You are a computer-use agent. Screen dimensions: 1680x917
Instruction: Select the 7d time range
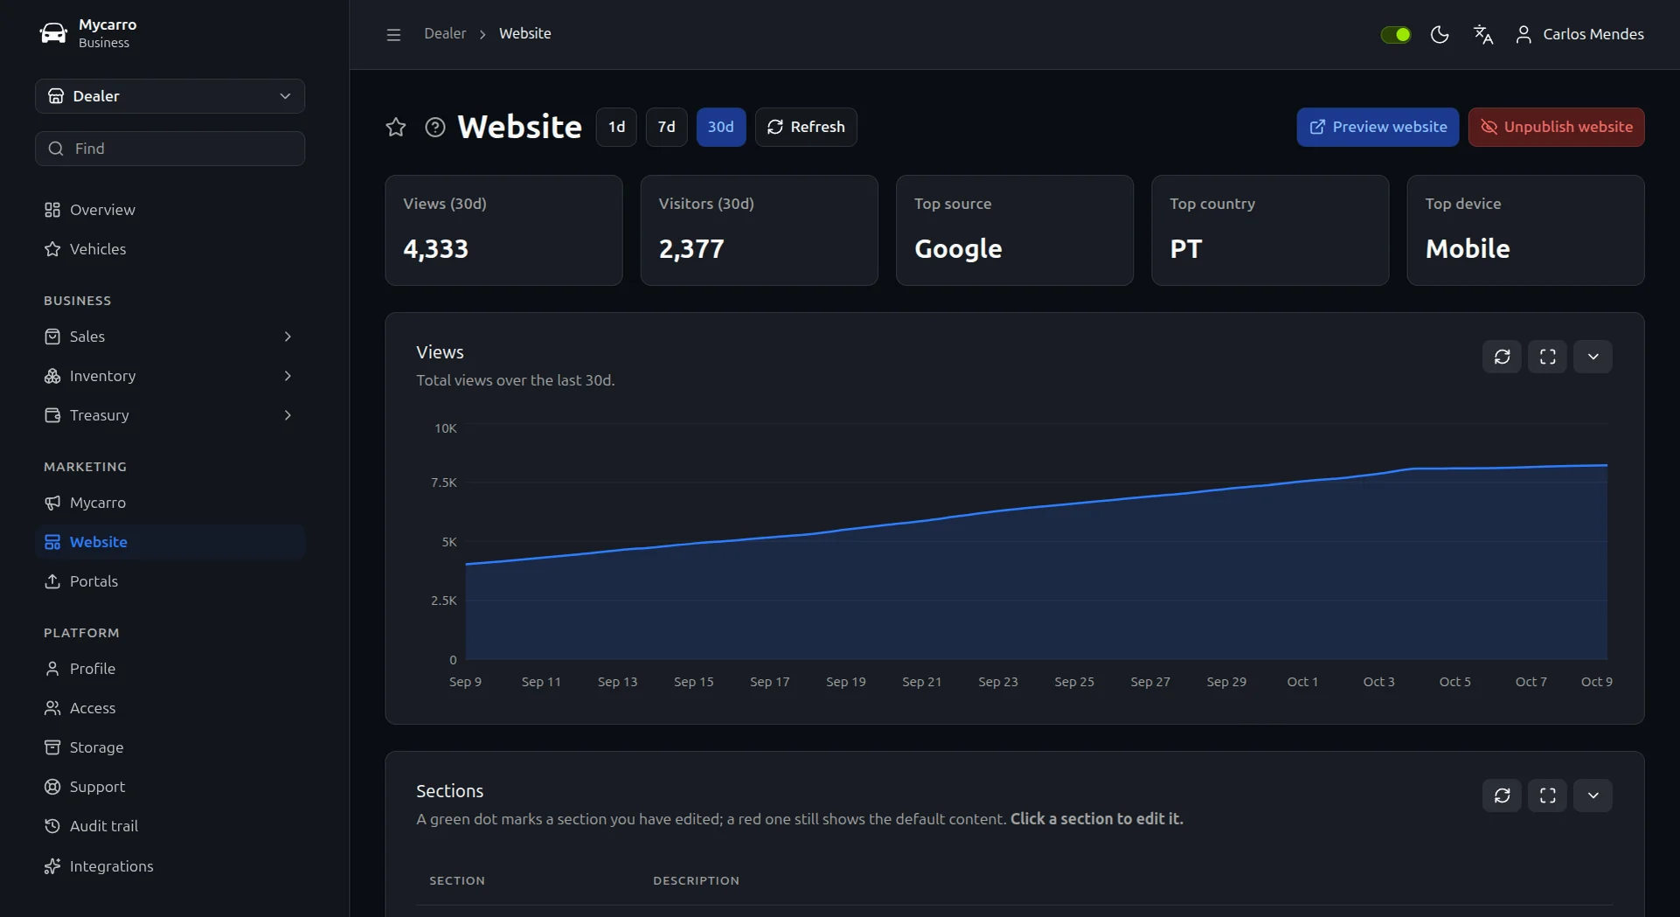coord(666,128)
